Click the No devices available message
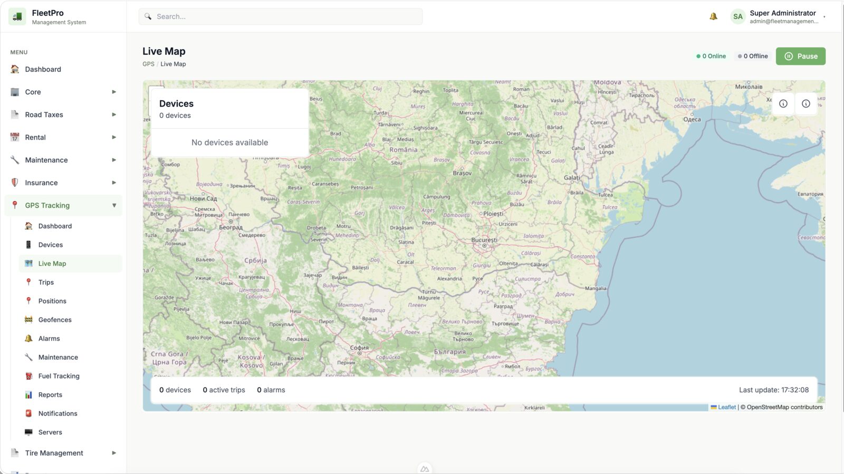This screenshot has height=474, width=844. tap(229, 142)
